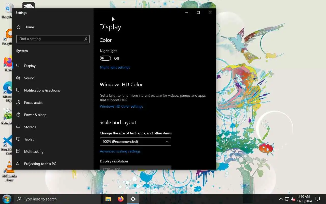Select Display in the System sidebar
The height and width of the screenshot is (204, 326).
pos(53,66)
